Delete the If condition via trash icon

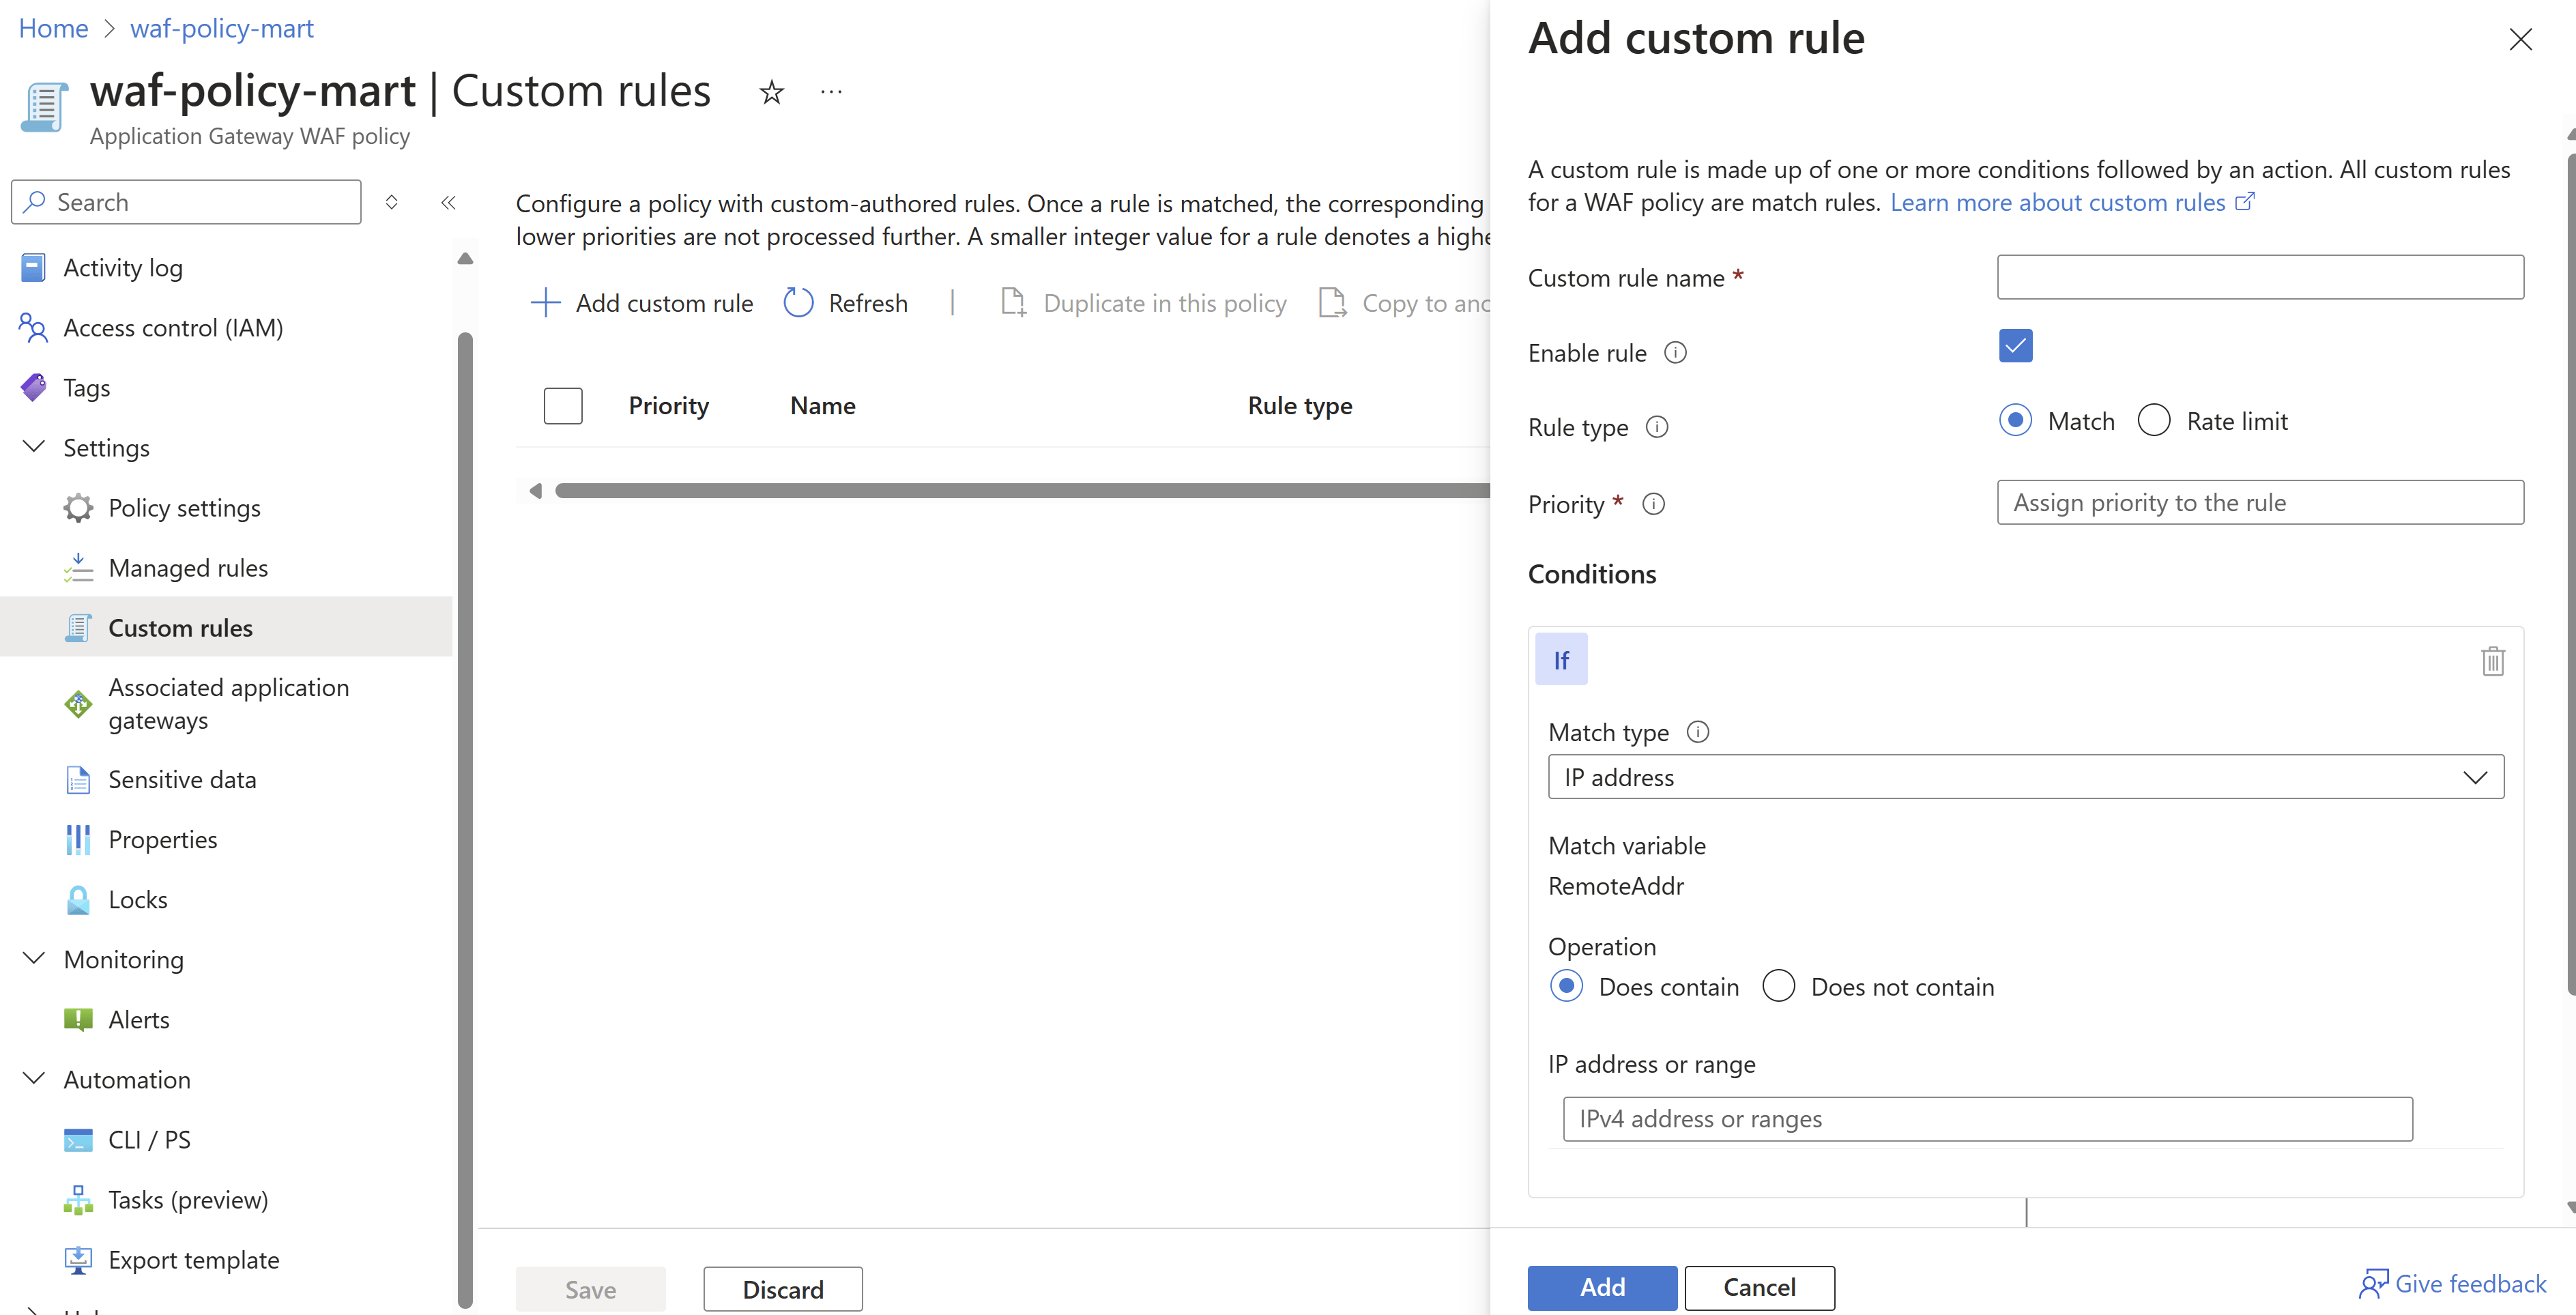[x=2492, y=661]
